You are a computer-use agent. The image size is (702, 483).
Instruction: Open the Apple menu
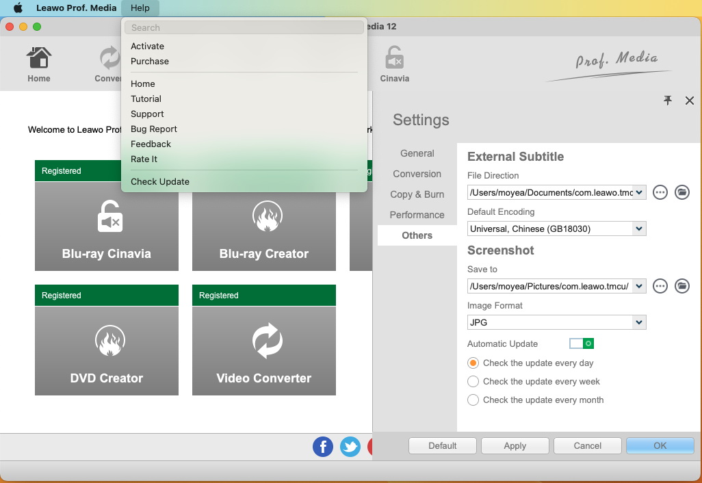pyautogui.click(x=18, y=8)
